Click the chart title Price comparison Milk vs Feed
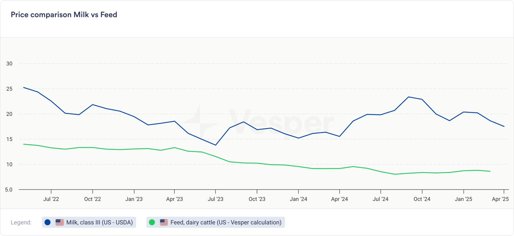514x236 pixels. click(64, 15)
